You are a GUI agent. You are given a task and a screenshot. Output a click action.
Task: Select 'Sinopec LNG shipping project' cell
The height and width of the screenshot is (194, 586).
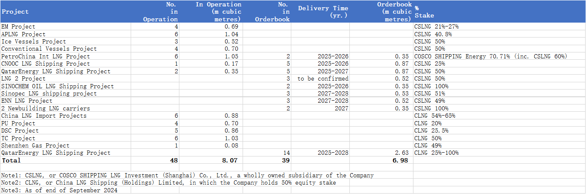pyautogui.click(x=65, y=93)
